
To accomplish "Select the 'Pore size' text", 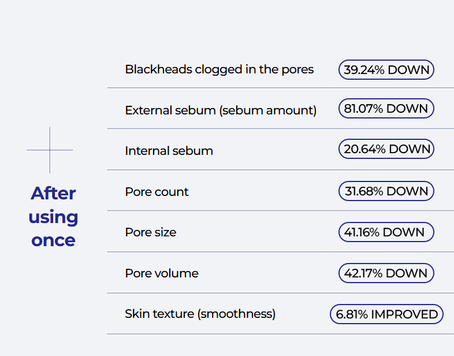I will (x=151, y=232).
